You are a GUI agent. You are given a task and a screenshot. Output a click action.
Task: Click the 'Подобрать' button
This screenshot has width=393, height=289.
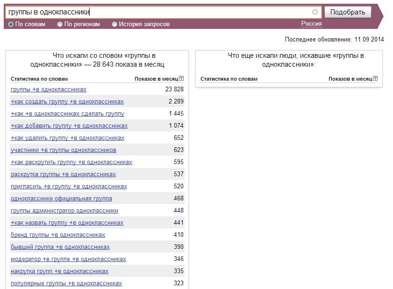(x=348, y=12)
